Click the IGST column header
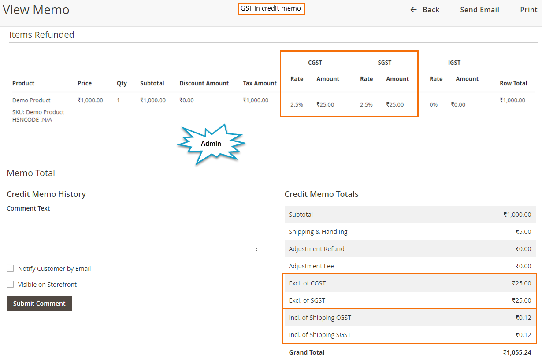The image size is (542, 363). [454, 63]
